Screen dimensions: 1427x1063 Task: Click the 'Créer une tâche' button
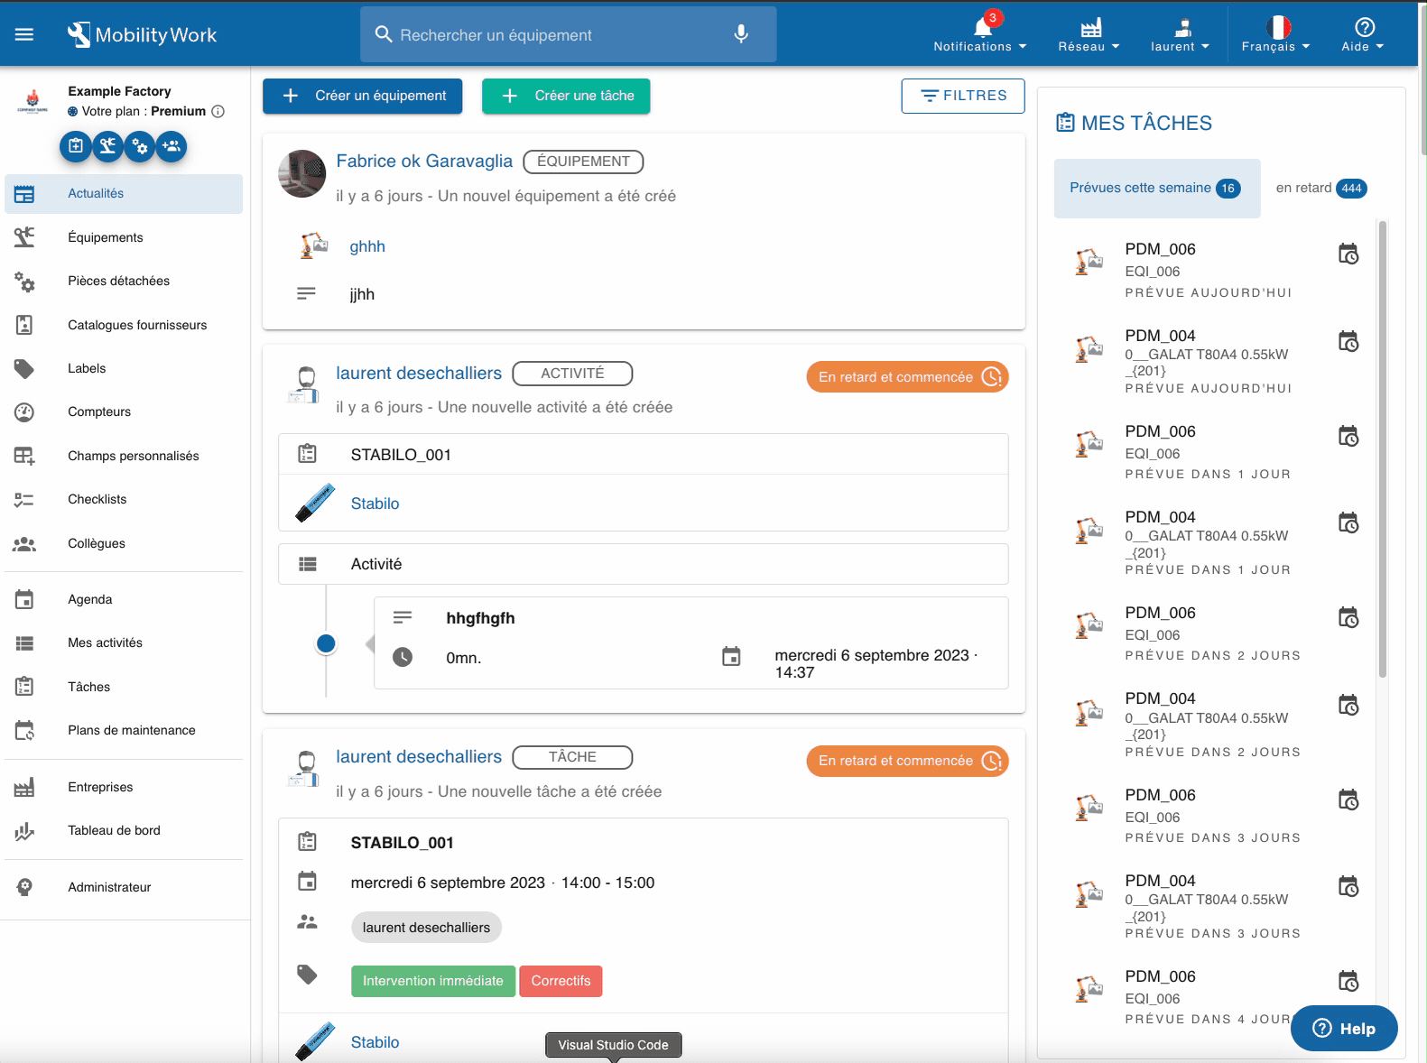[x=566, y=96]
